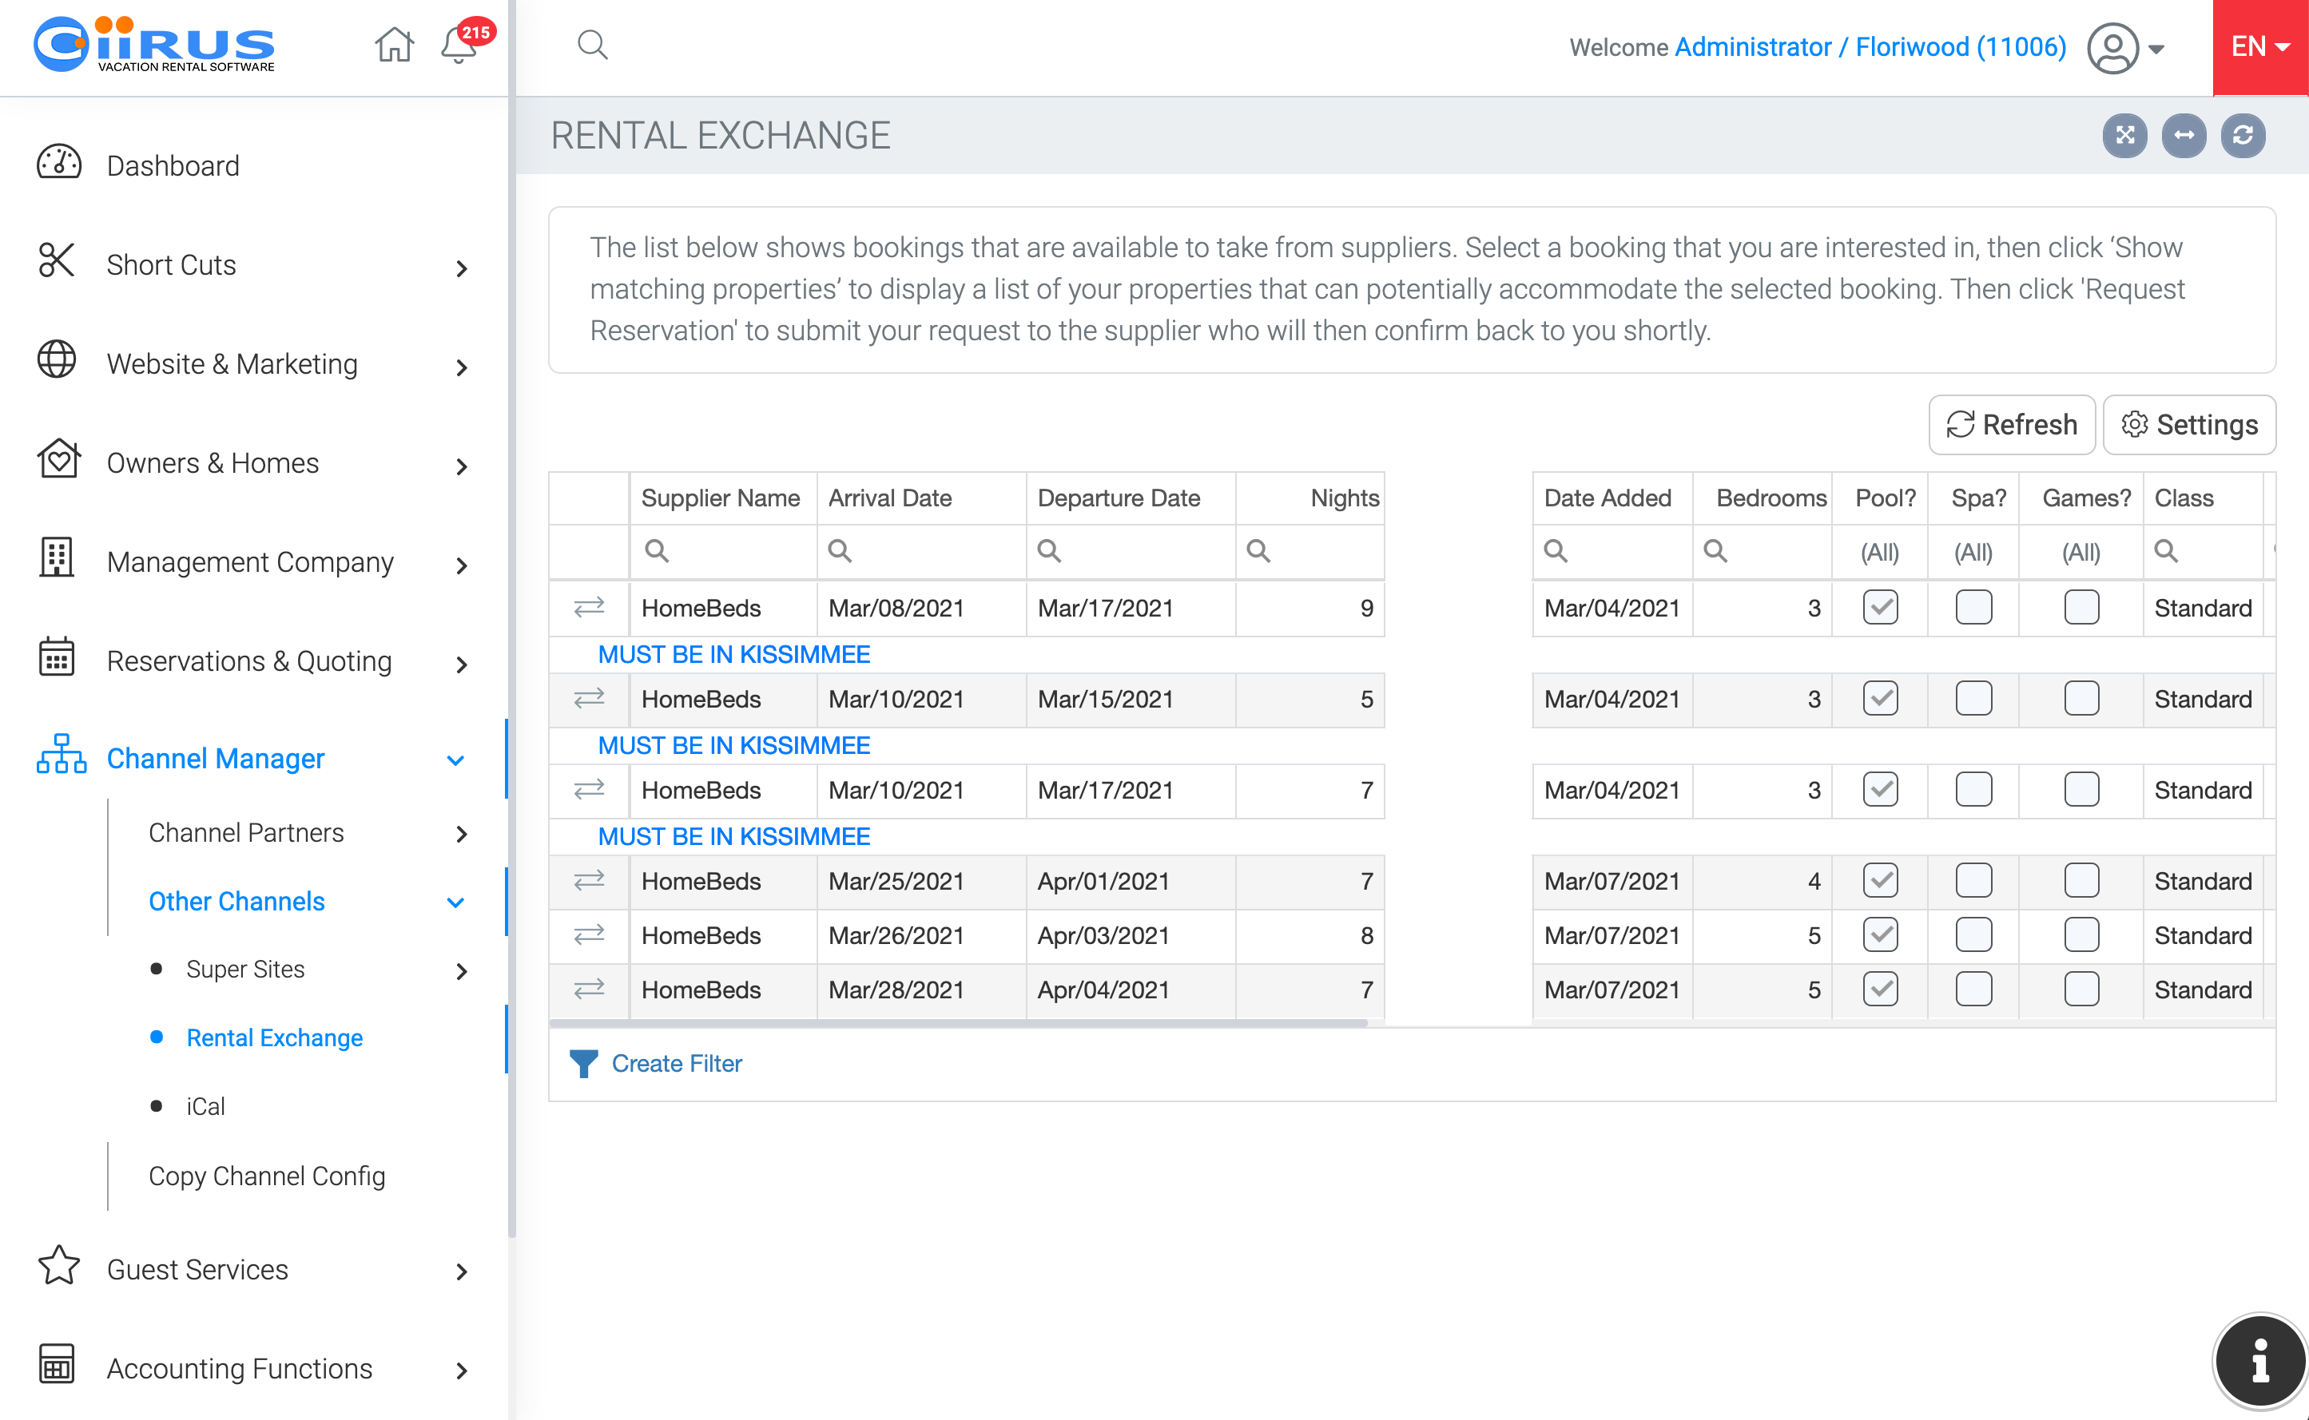Click the horizontal stretch width icon

point(2184,137)
